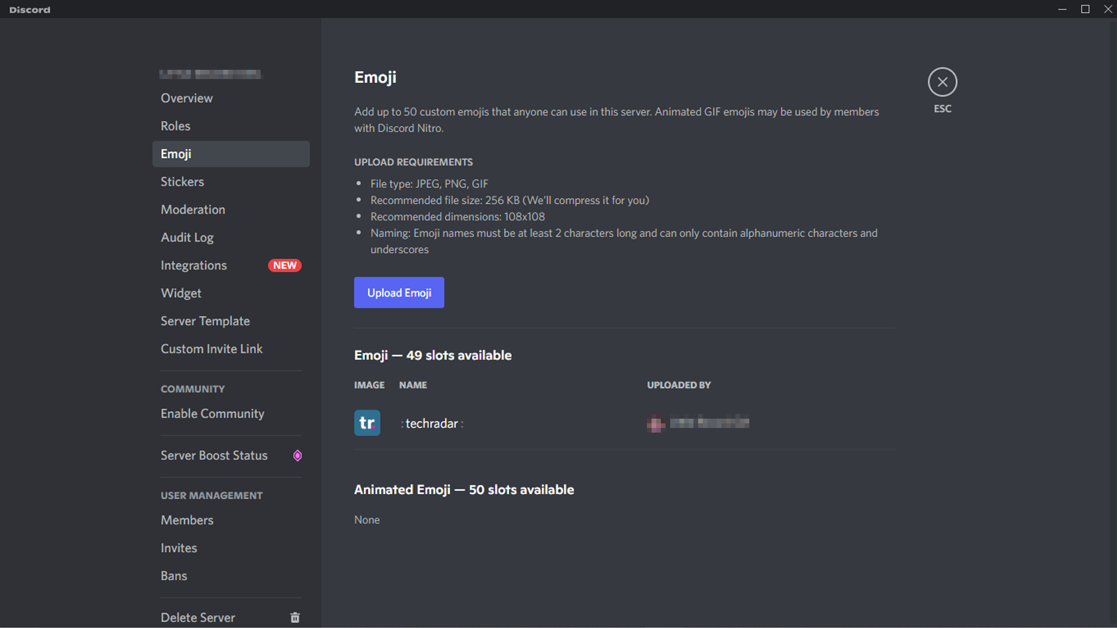Click the Invites management section
Image resolution: width=1117 pixels, height=628 pixels.
click(179, 548)
